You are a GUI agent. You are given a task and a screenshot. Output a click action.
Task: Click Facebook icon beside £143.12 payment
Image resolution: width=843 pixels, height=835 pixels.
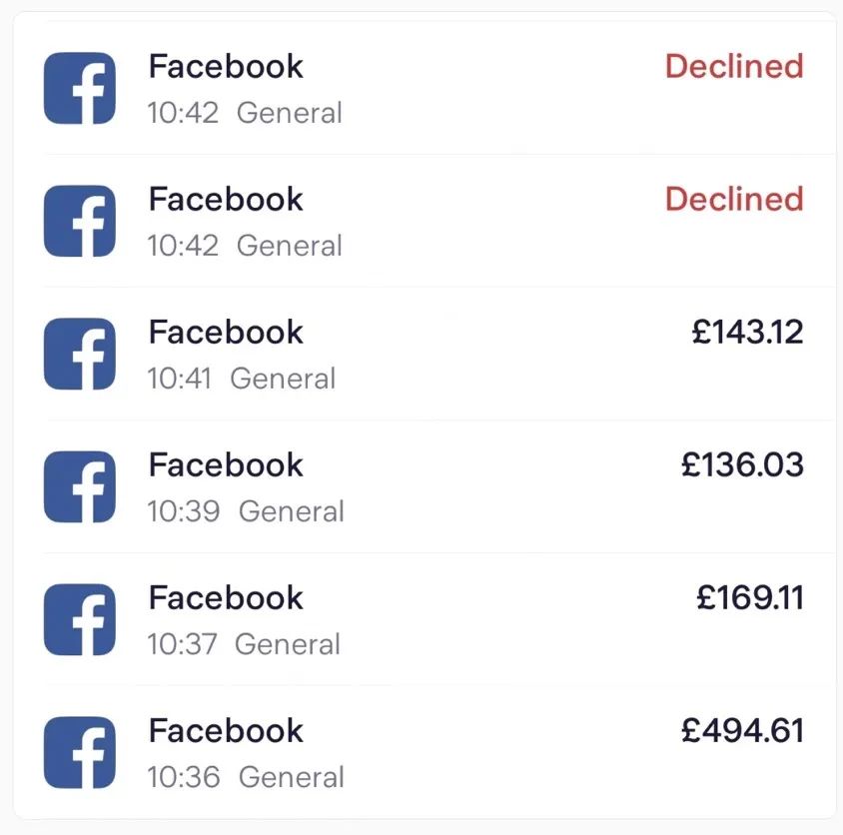click(x=80, y=354)
